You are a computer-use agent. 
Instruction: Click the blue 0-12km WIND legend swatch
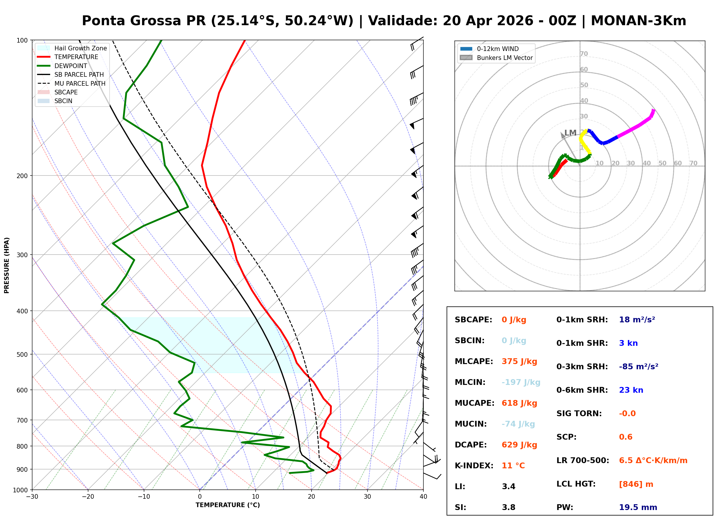466,49
